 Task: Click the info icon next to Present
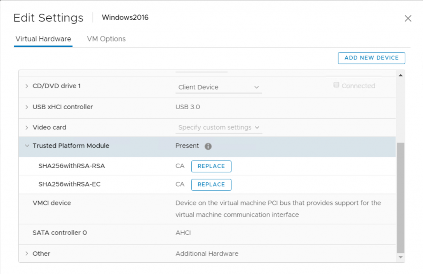[208, 146]
